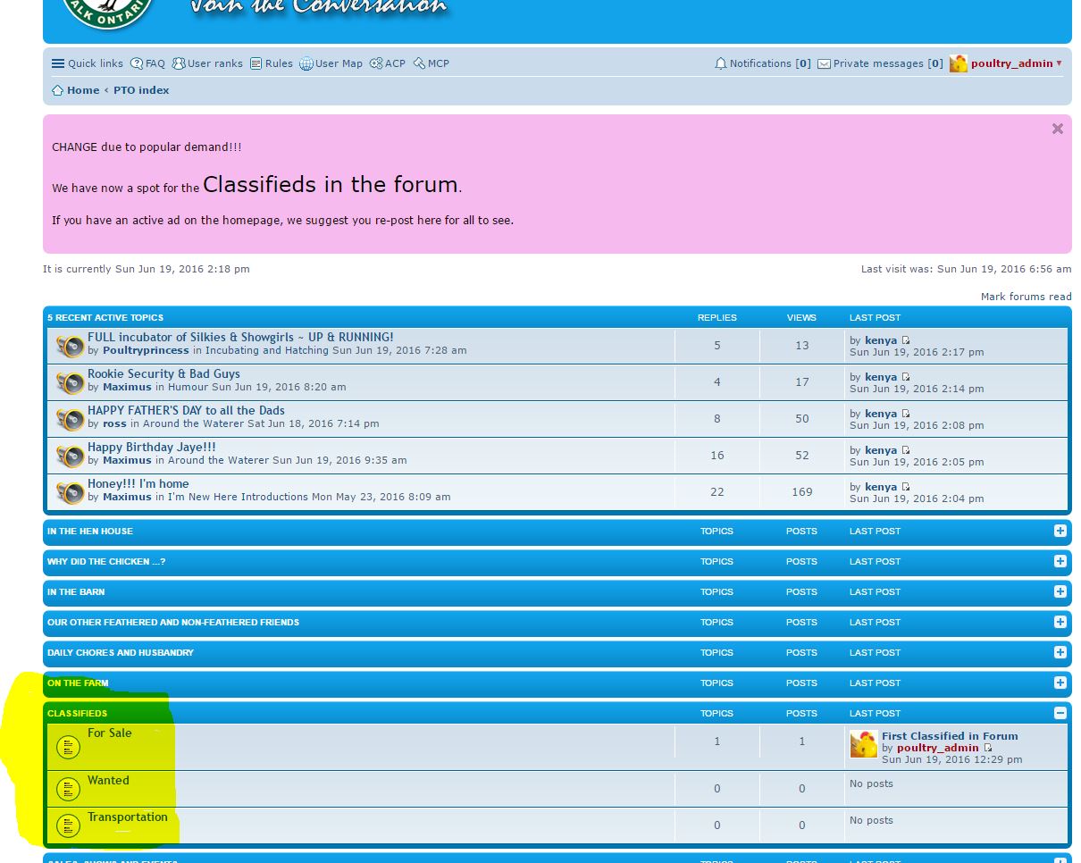
Task: Click the Home icon in breadcrumb
Action: [58, 90]
